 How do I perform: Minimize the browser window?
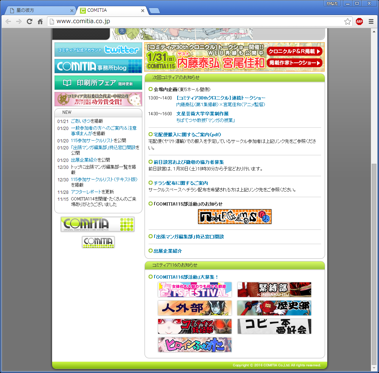click(x=348, y=3)
